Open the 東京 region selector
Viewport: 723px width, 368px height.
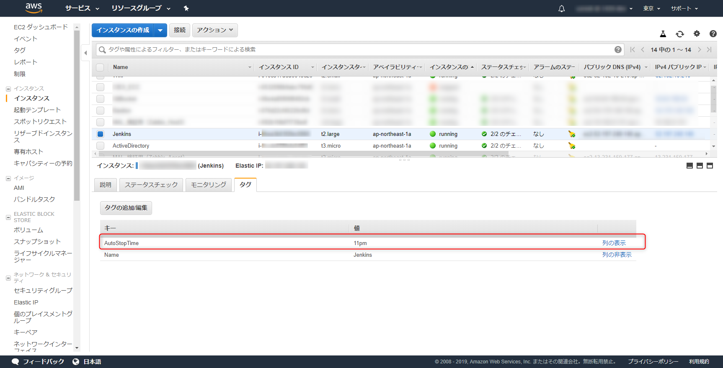click(651, 8)
